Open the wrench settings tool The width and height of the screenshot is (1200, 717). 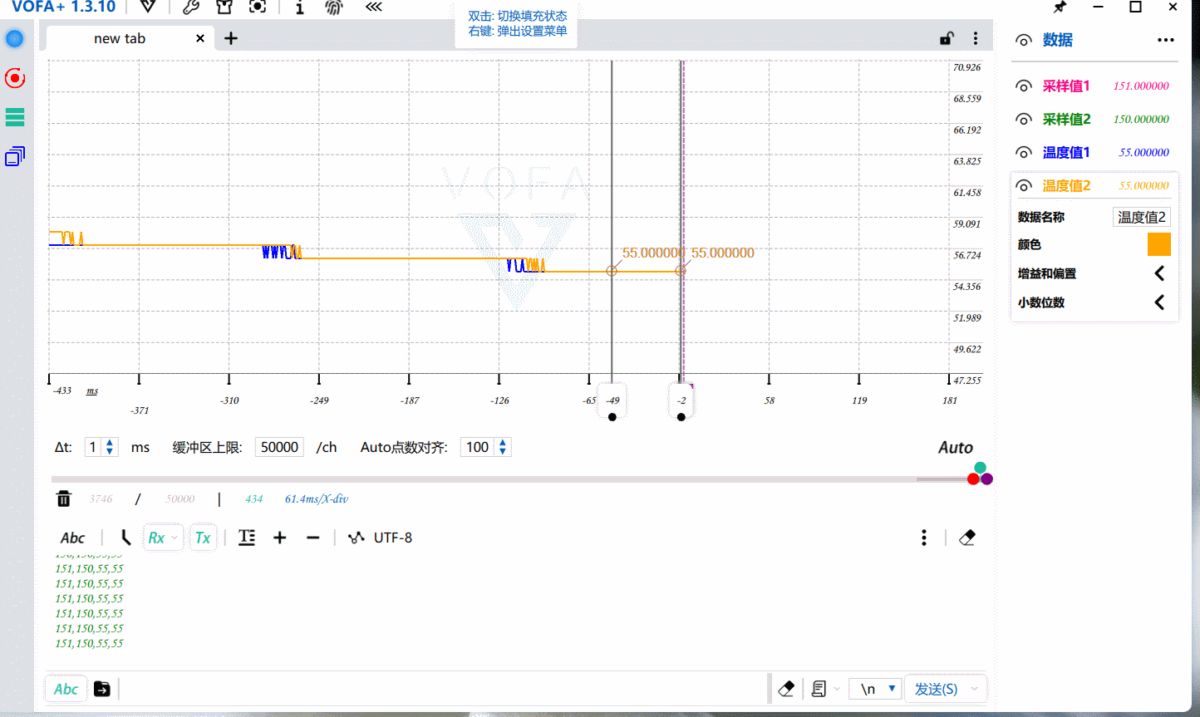click(191, 7)
